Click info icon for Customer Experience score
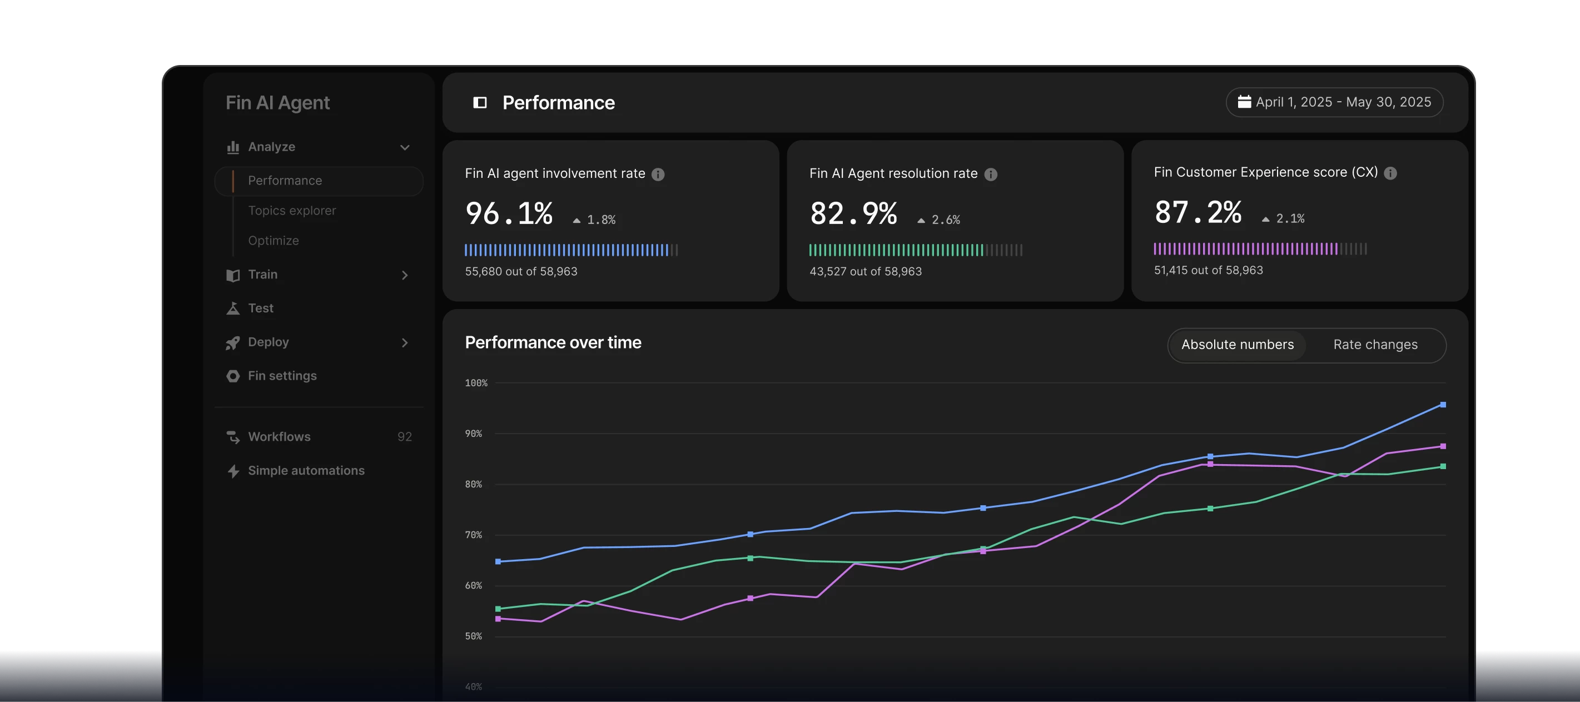The image size is (1580, 702). pyautogui.click(x=1390, y=173)
